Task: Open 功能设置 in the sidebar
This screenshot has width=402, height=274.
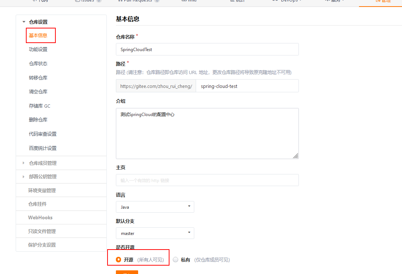Action: tap(38, 49)
